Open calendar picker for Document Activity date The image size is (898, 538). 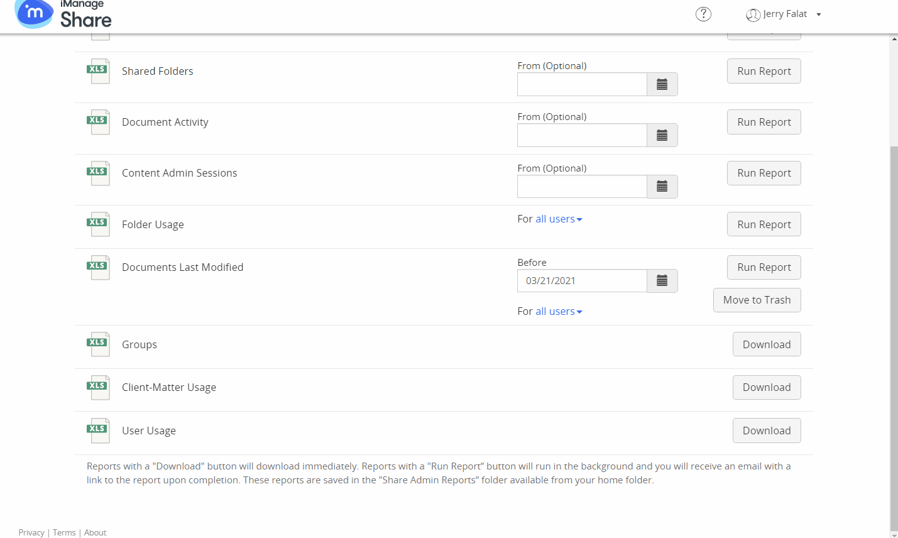coord(662,135)
